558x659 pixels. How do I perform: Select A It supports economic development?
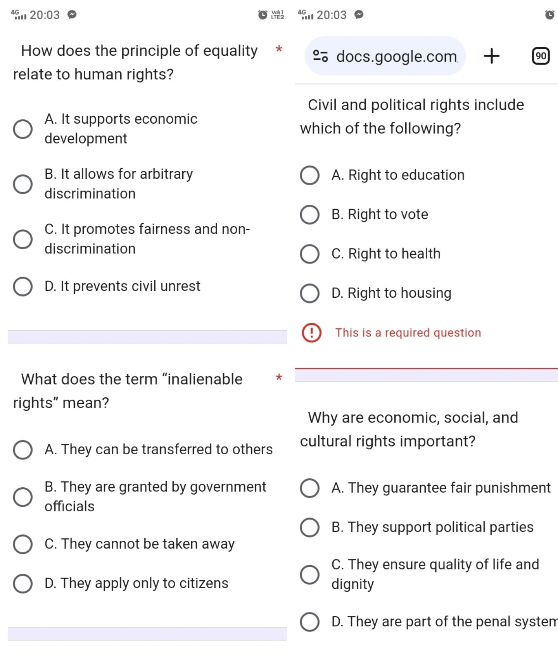pos(22,129)
